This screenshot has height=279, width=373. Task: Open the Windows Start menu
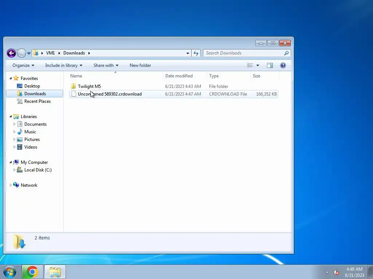[x=10, y=272]
